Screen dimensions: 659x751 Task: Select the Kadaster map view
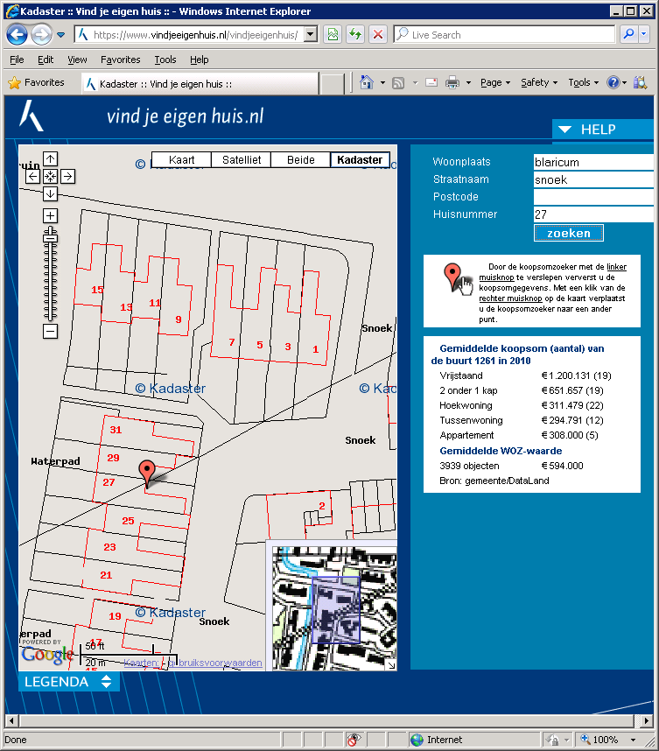(360, 160)
